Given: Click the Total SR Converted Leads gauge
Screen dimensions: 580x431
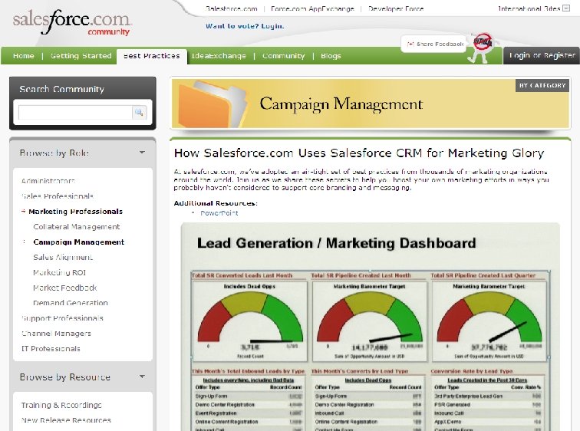Looking at the screenshot, I should (x=249, y=321).
